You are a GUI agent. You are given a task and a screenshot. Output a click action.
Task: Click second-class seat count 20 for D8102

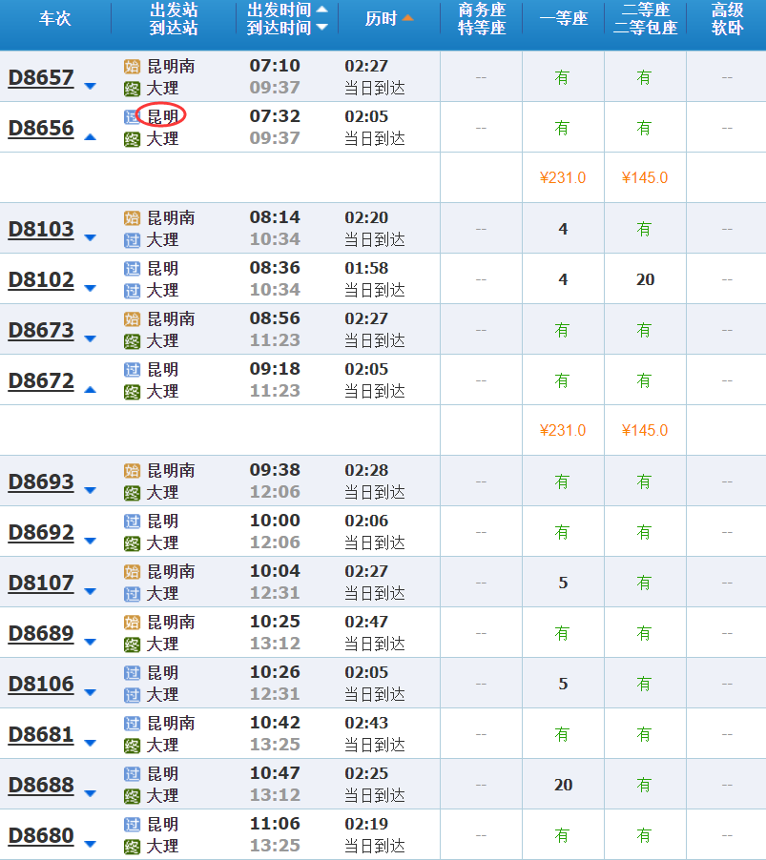point(645,279)
